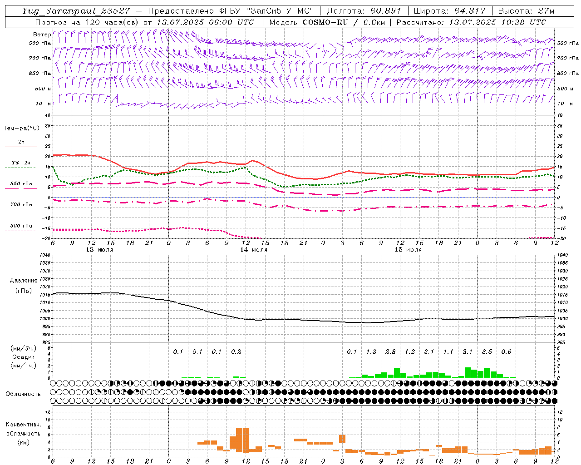Select the elevation text Высота: 27м
The width and height of the screenshot is (581, 465).
pyautogui.click(x=526, y=11)
